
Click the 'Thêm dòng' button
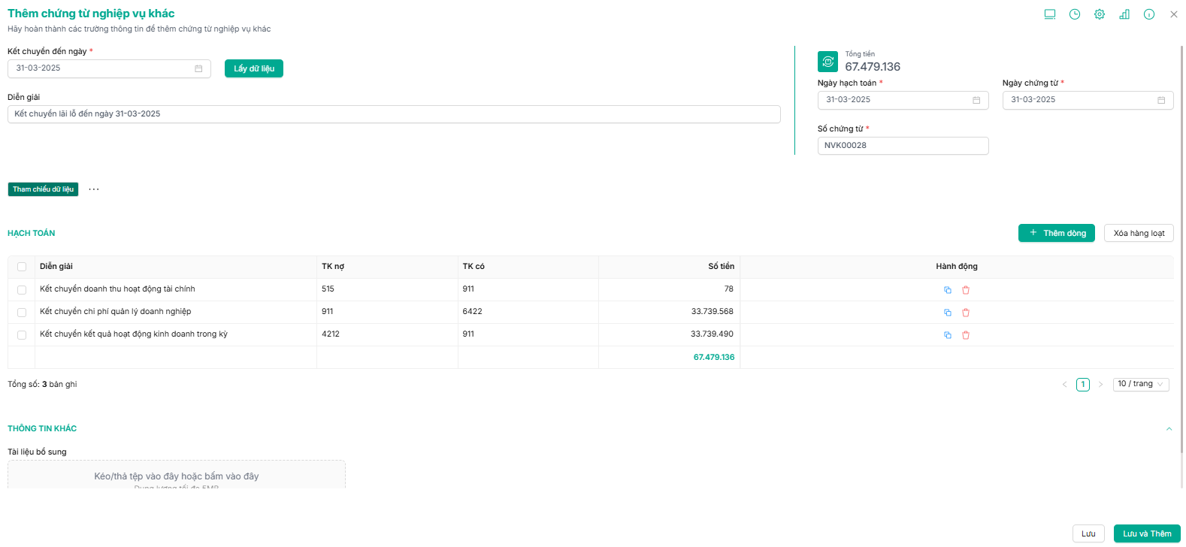pyautogui.click(x=1056, y=233)
